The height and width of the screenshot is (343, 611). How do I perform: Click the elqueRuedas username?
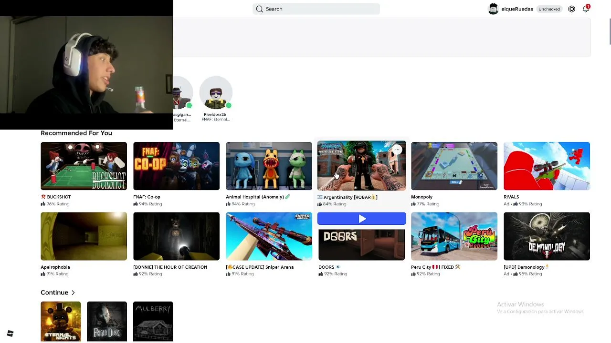(x=517, y=9)
